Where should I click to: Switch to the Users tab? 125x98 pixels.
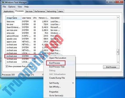tap(60, 11)
